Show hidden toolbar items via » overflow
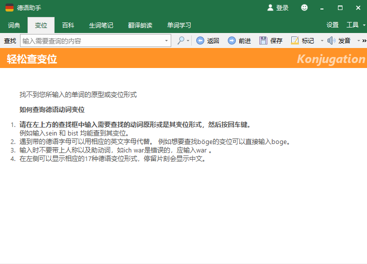The height and width of the screenshot is (264, 367). point(364,40)
